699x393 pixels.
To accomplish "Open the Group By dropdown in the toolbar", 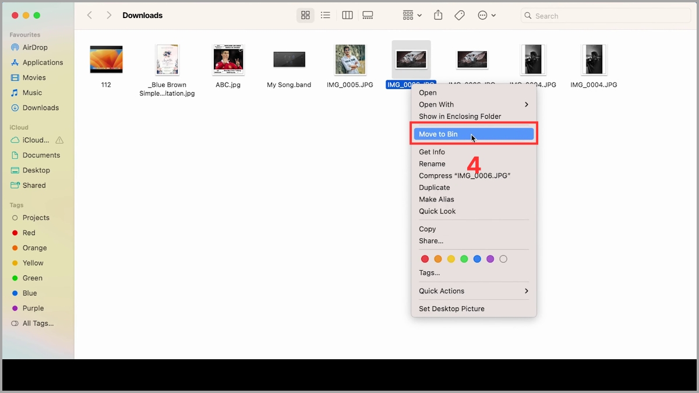I will point(411,15).
